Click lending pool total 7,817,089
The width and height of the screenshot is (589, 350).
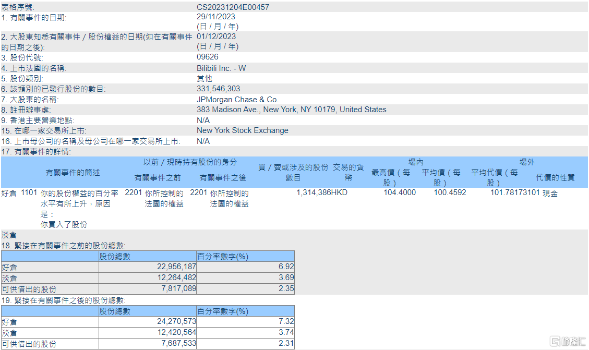coord(179,288)
